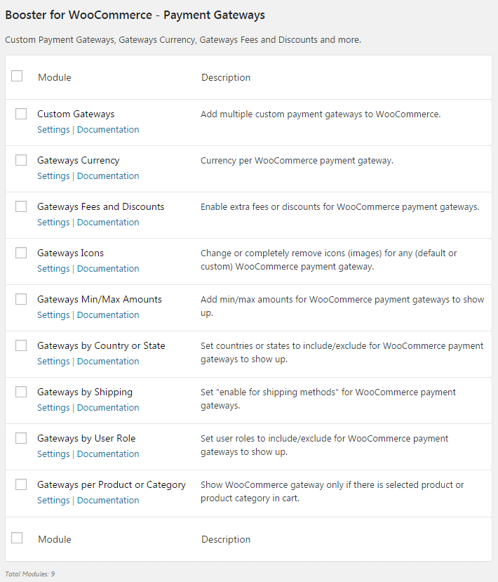
Task: Enable the Custom Gateways module checkbox
Action: click(21, 114)
